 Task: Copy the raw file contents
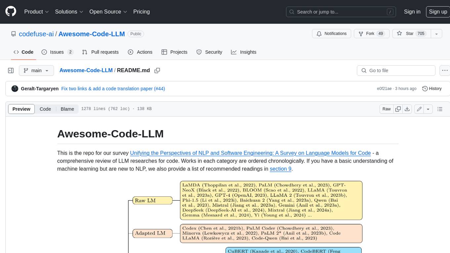coord(398,109)
